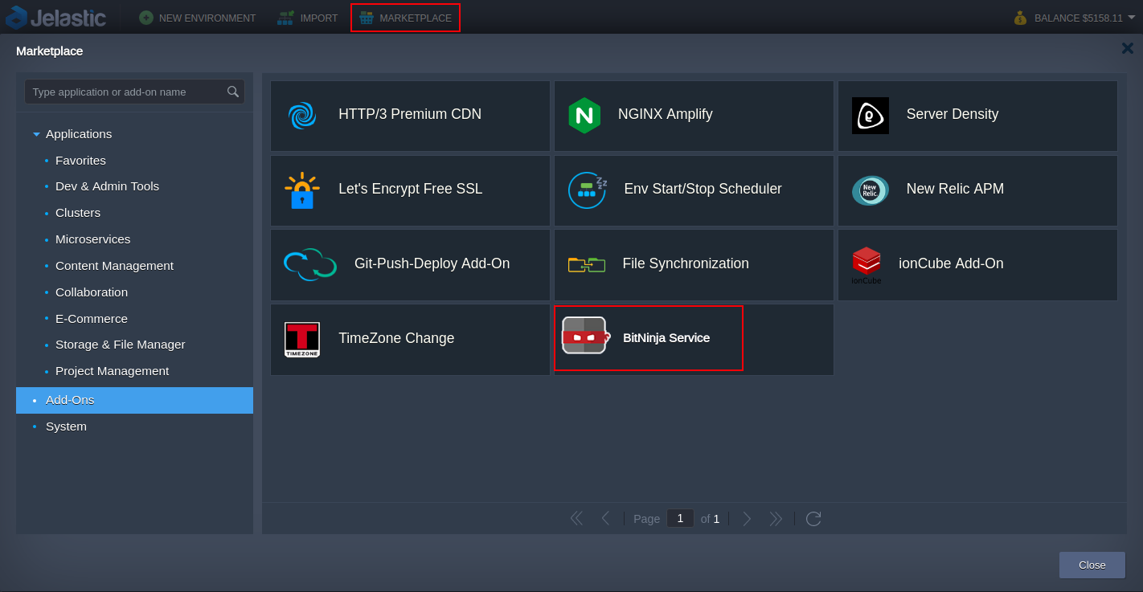Select the E-Commerce category

92,319
